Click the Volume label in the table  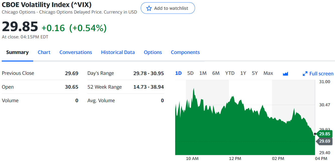pos(10,100)
